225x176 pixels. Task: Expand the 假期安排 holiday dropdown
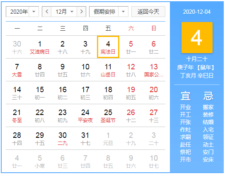pos(109,12)
